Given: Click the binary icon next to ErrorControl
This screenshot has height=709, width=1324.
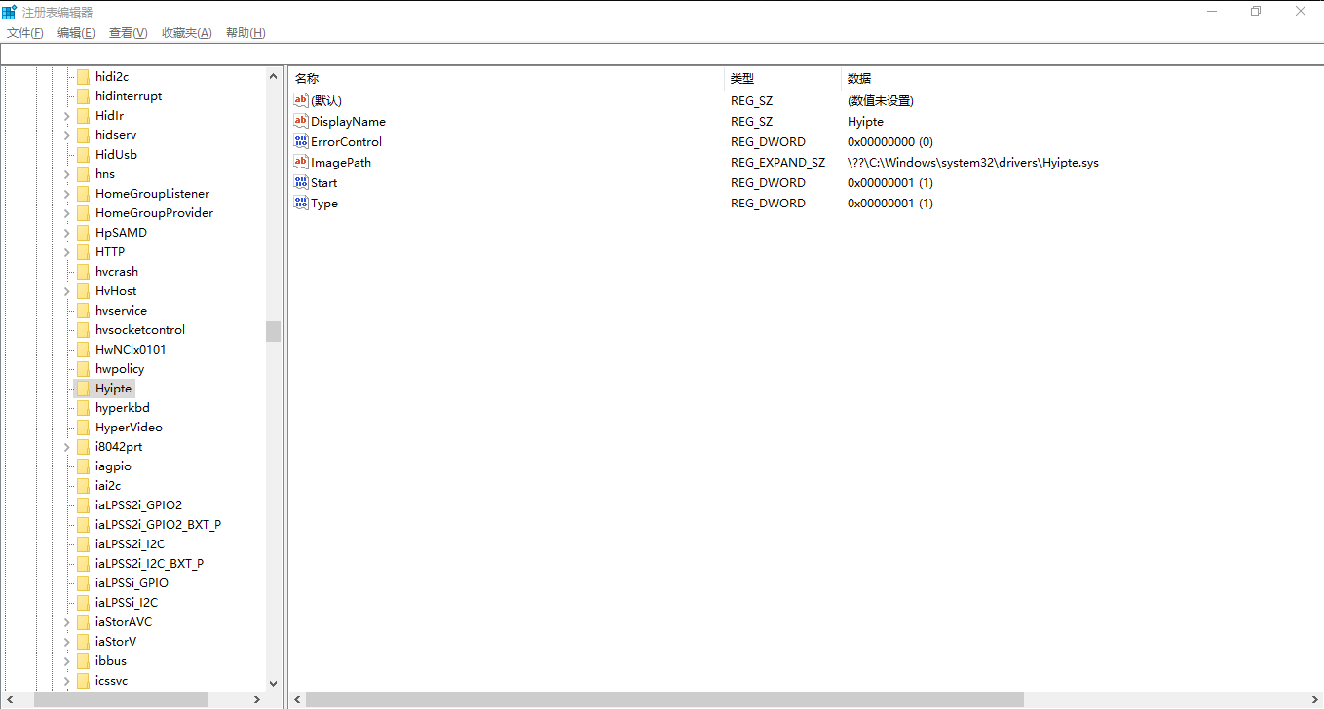Looking at the screenshot, I should [x=301, y=141].
